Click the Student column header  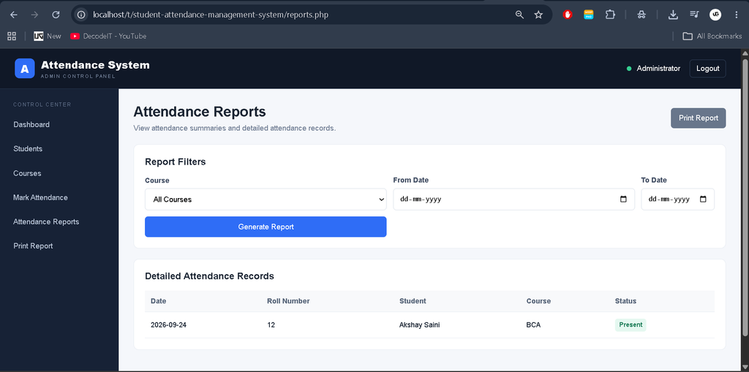pos(413,301)
